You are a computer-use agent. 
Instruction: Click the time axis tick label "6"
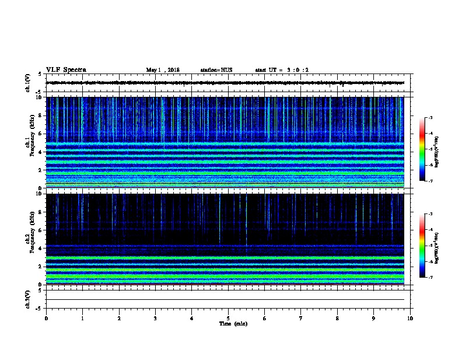pos(265,318)
